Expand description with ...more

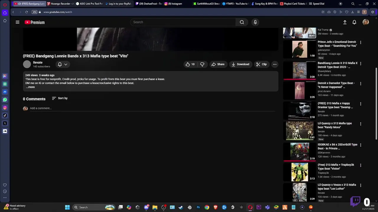click(30, 87)
